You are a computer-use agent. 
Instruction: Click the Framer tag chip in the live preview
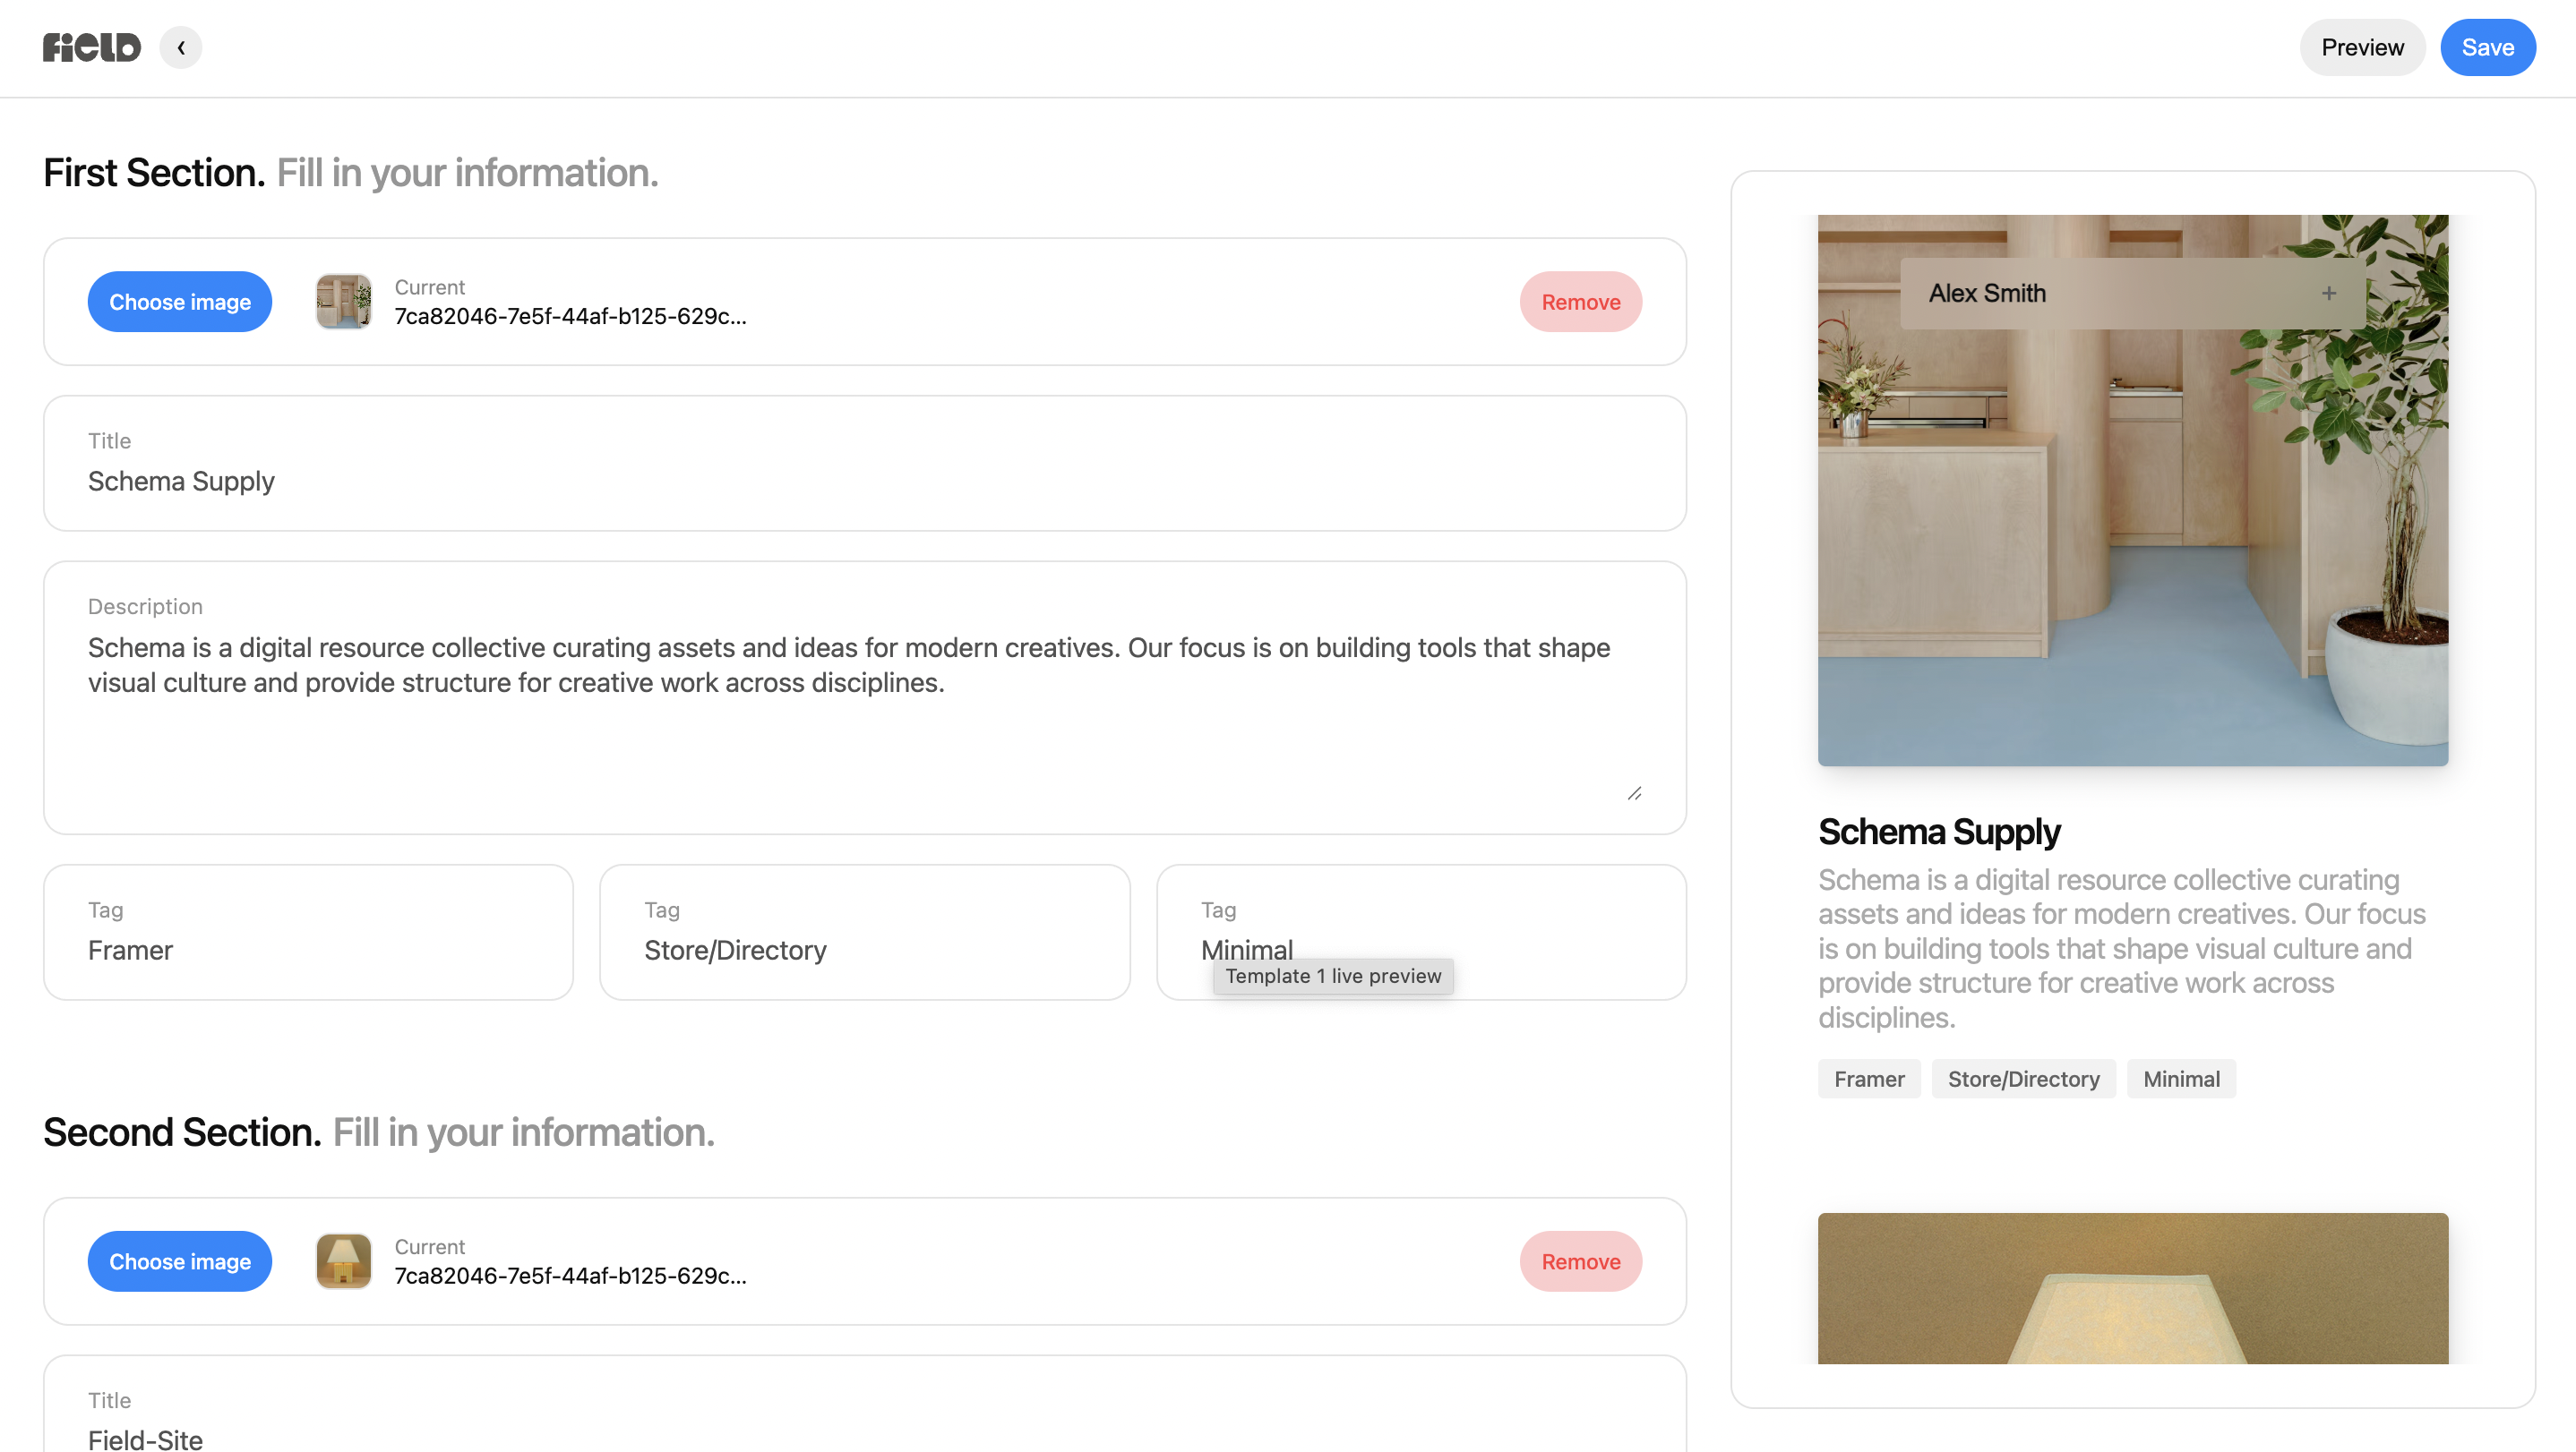tap(1869, 1078)
